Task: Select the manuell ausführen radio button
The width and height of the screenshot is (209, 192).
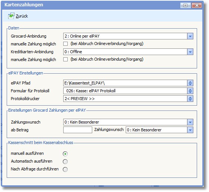Action: click(65, 154)
